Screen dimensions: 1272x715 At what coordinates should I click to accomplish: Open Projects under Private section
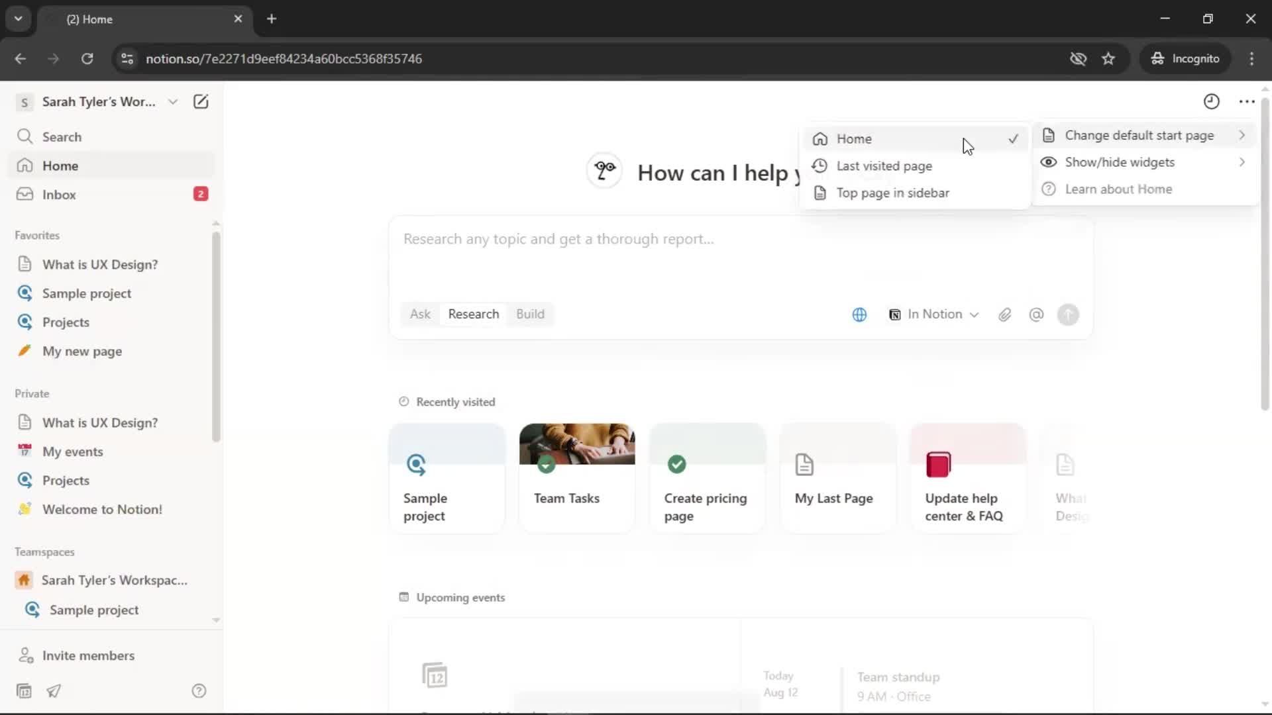[111, 481]
